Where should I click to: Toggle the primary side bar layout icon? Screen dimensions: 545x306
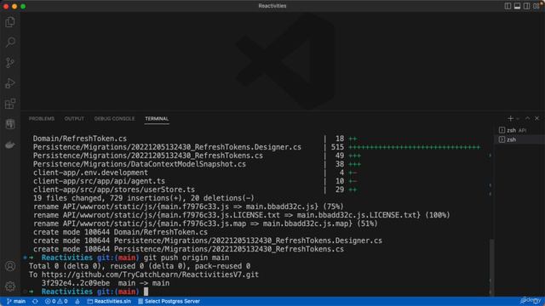pyautogui.click(x=508, y=6)
